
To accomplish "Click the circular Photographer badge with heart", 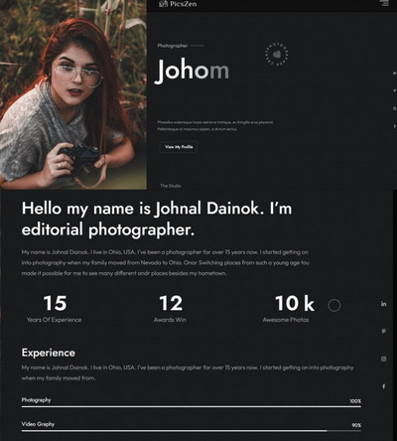I will coord(277,54).
